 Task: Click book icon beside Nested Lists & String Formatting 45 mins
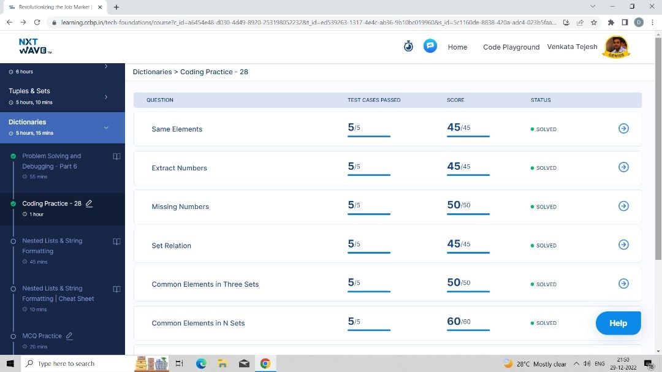point(116,241)
